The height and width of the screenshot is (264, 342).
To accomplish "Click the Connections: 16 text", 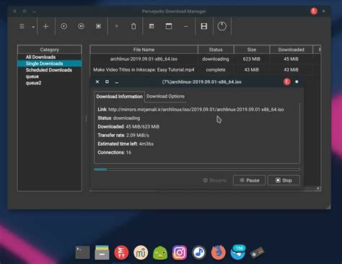I will pos(114,152).
